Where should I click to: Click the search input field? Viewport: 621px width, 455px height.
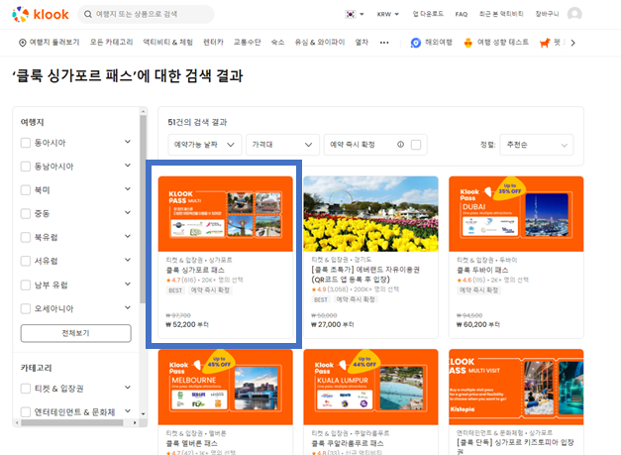[146, 14]
